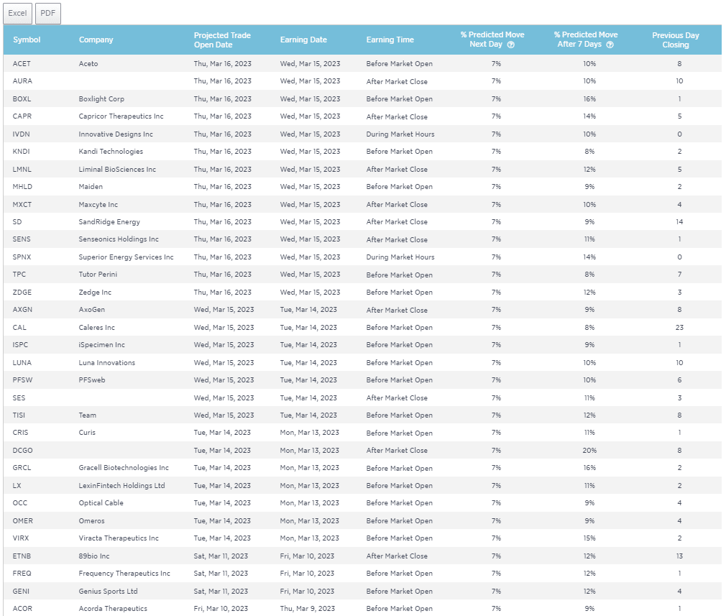
Task: Click the ACOR symbol
Action: coord(22,609)
